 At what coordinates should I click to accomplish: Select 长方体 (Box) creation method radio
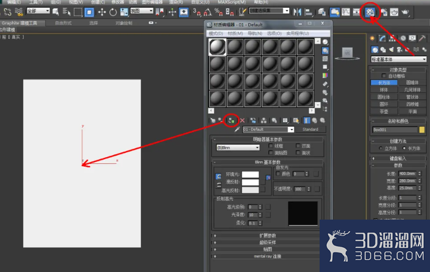[404, 148]
